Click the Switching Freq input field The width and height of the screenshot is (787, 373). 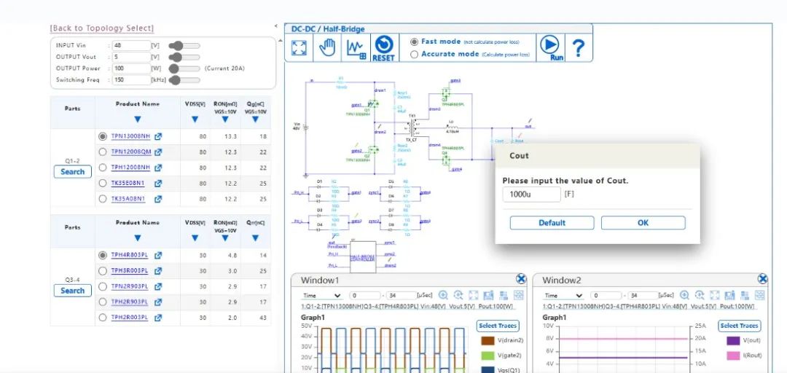pyautogui.click(x=131, y=80)
